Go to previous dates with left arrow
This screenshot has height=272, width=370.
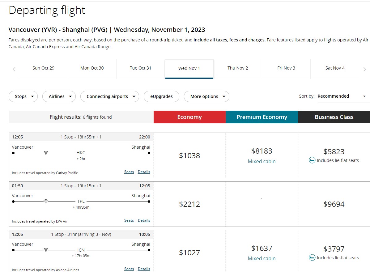[x=14, y=69]
